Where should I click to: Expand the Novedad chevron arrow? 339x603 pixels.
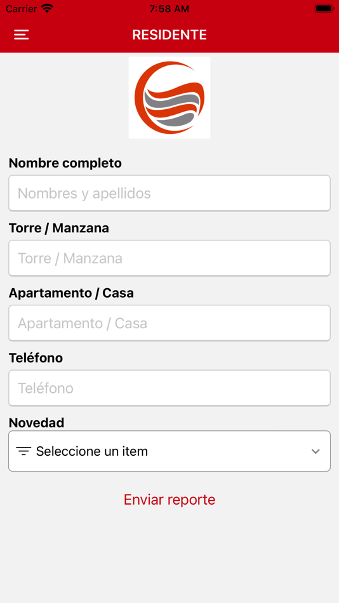click(x=316, y=451)
